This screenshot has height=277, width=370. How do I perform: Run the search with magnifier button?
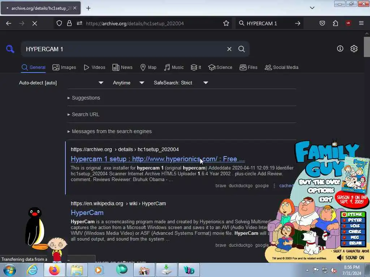[x=241, y=49]
